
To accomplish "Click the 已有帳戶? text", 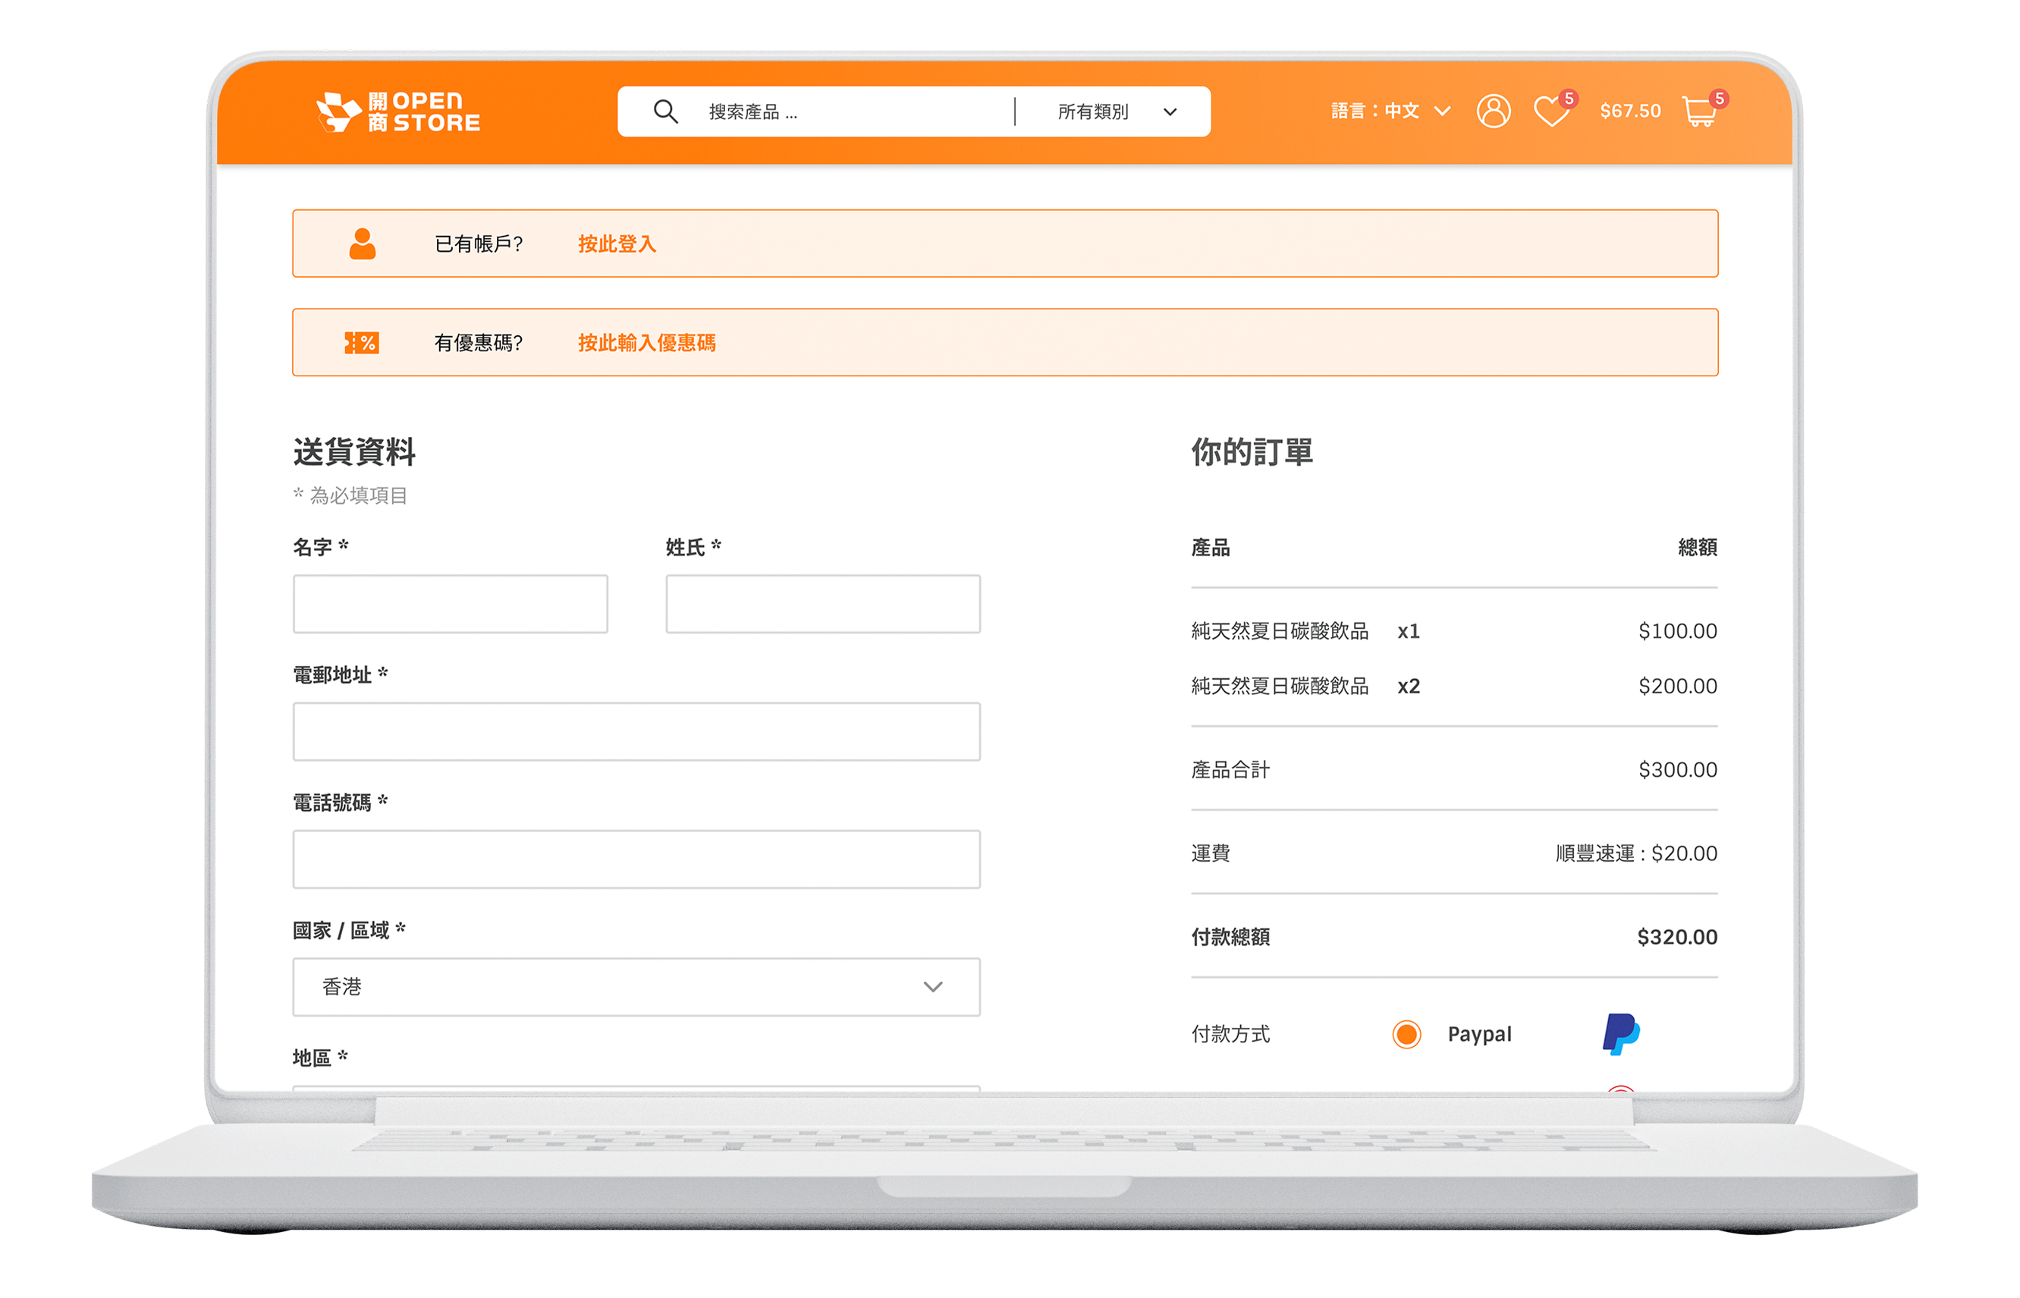I will point(479,244).
